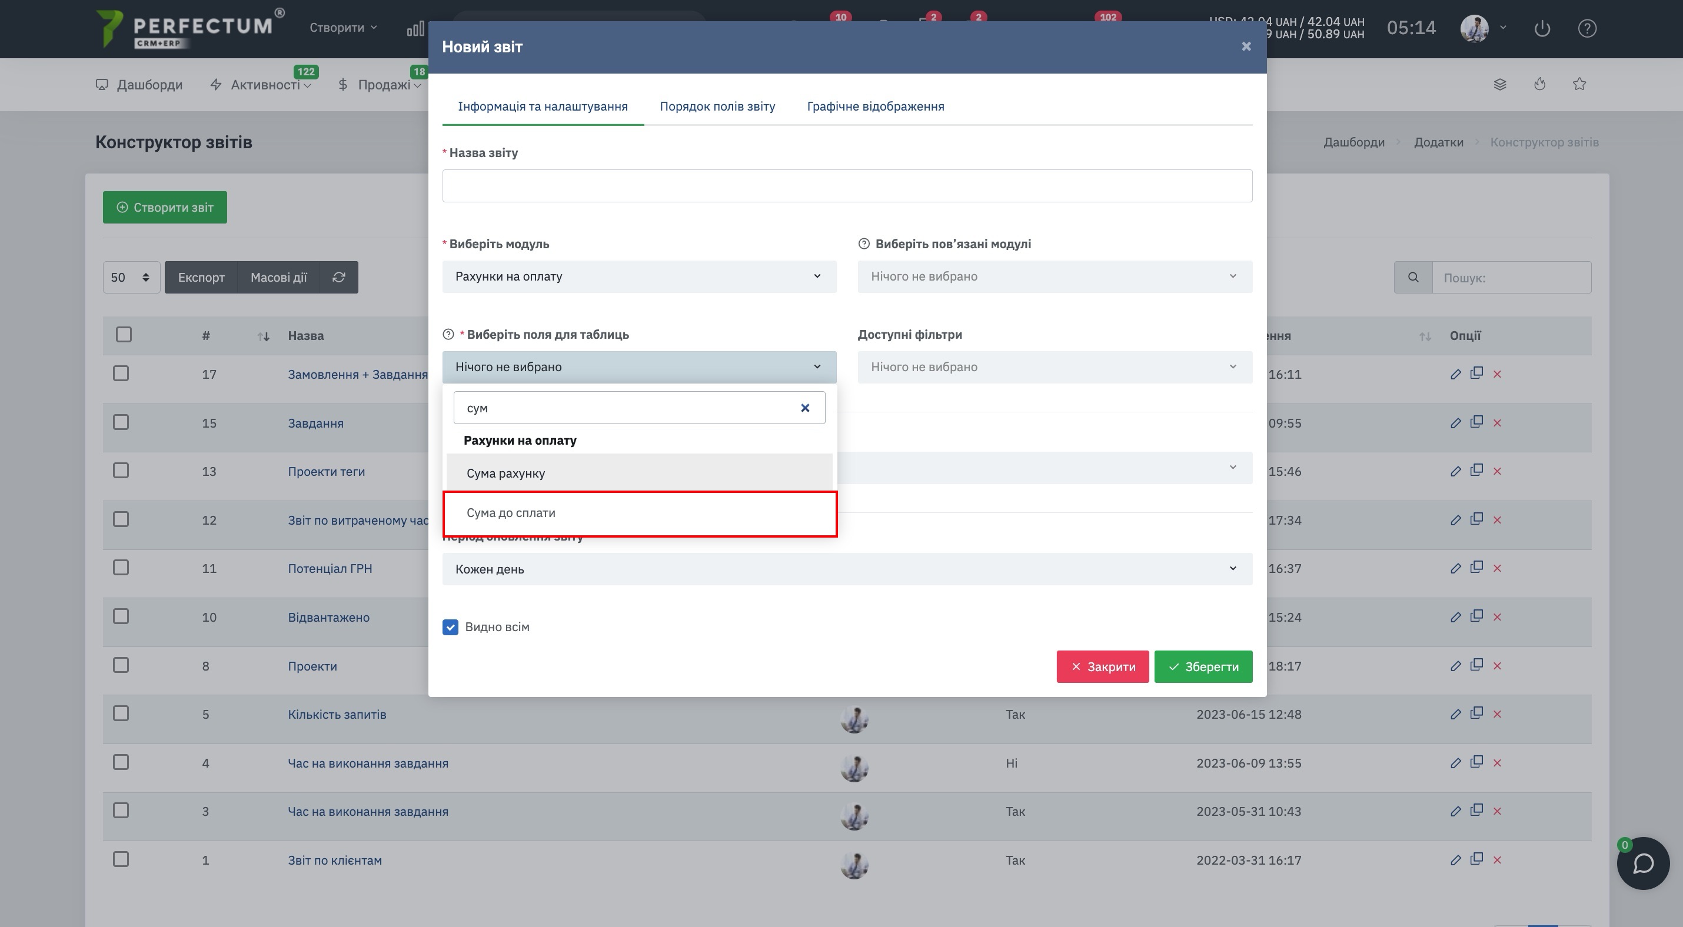
Task: Click the power logout icon
Action: (1542, 29)
